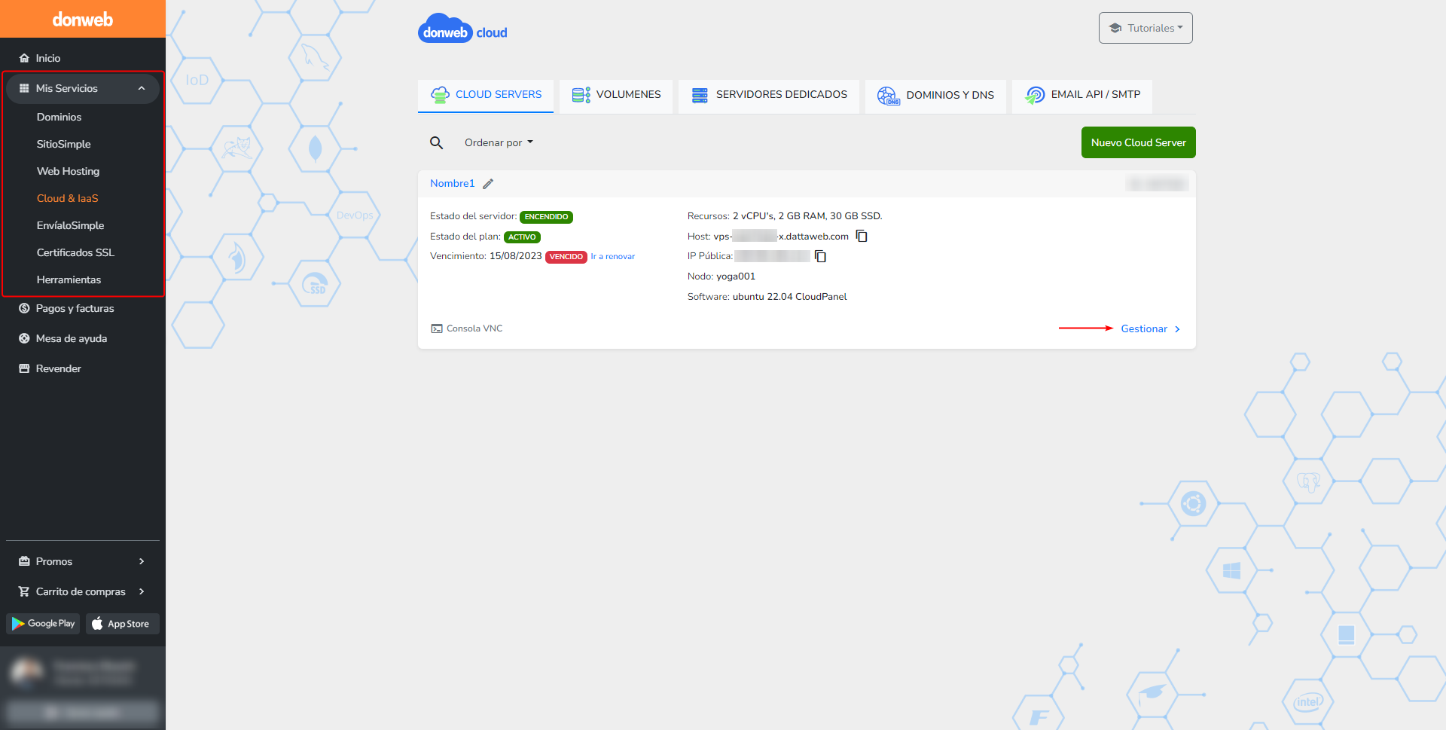Click the VENCIDO expiry badge
The image size is (1446, 730).
(x=566, y=257)
